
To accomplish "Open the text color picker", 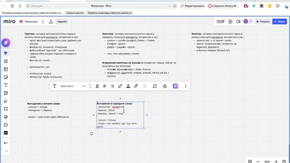I will point(128,86).
